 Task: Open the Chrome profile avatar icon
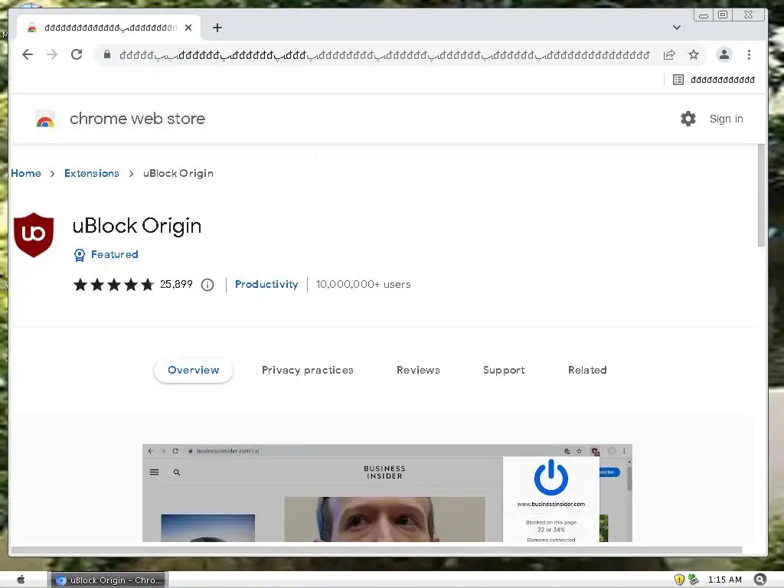724,54
